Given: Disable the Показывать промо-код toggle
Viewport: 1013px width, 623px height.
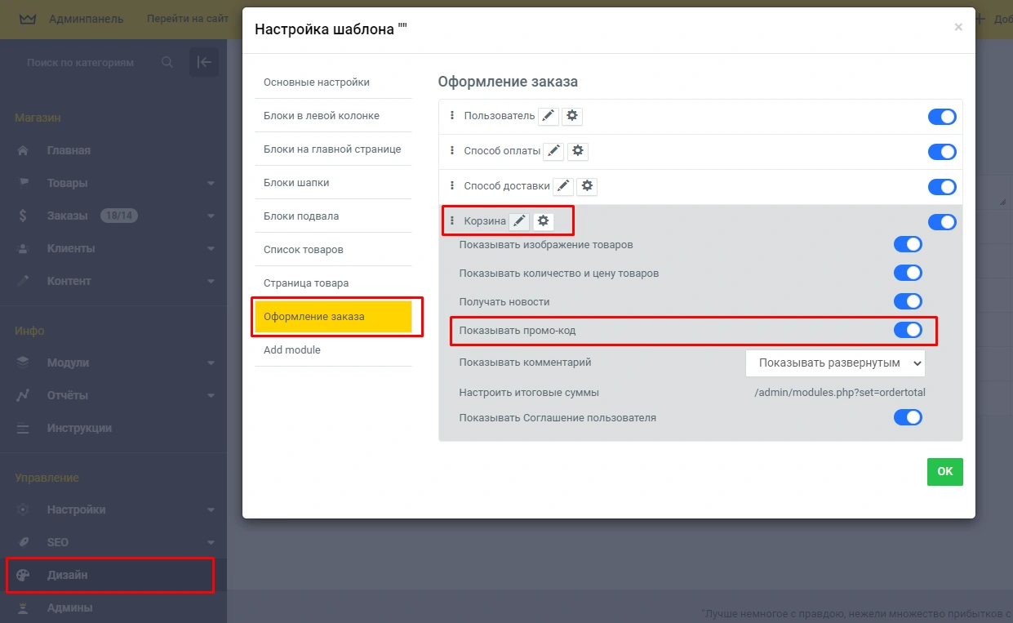Looking at the screenshot, I should (x=908, y=330).
